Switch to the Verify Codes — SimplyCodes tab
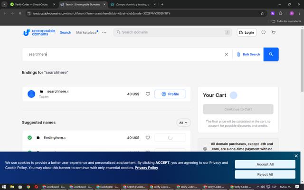Image resolution: width=304 pixels, height=190 pixels. (x=31, y=4)
